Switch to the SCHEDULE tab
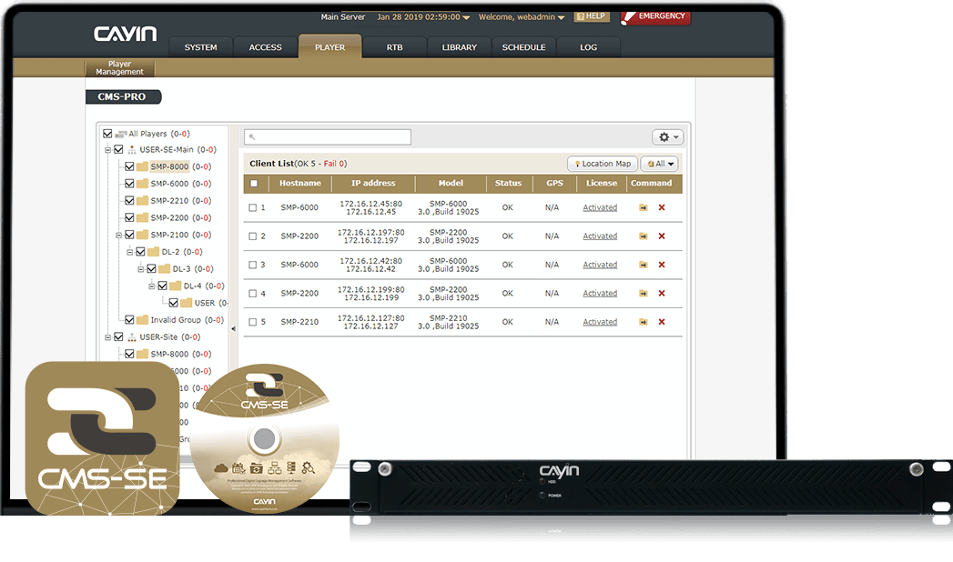953x562 pixels. (x=523, y=47)
